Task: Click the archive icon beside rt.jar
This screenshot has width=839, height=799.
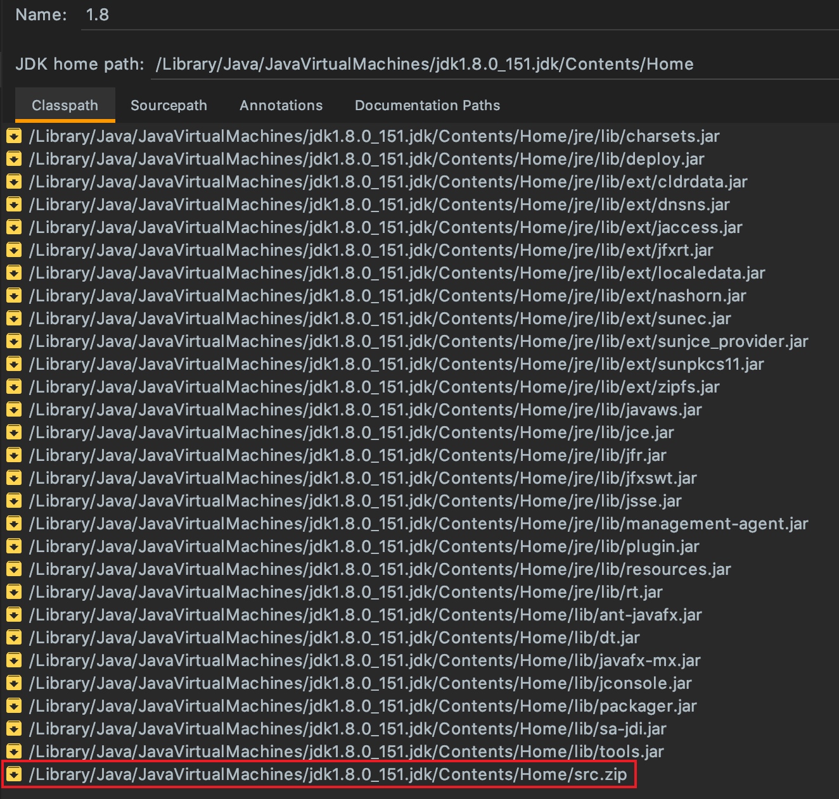Action: [x=13, y=592]
